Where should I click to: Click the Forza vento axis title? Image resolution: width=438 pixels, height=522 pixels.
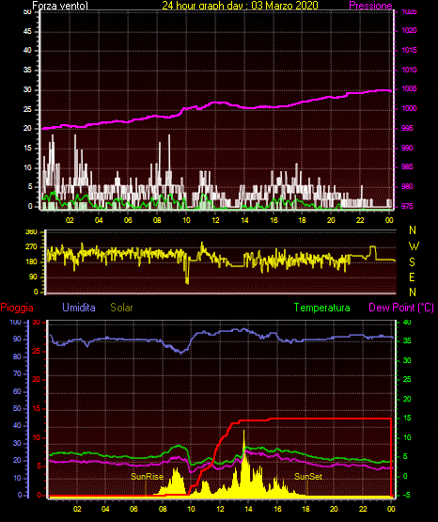point(60,6)
